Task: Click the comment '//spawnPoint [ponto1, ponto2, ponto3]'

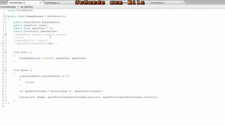Action: pyautogui.click(x=40, y=35)
